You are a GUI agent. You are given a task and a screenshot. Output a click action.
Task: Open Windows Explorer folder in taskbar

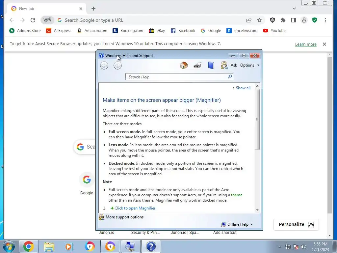[x=49, y=246]
